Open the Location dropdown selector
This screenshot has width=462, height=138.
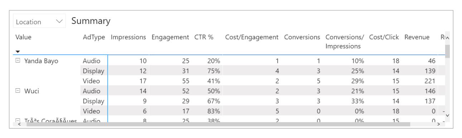pyautogui.click(x=39, y=22)
